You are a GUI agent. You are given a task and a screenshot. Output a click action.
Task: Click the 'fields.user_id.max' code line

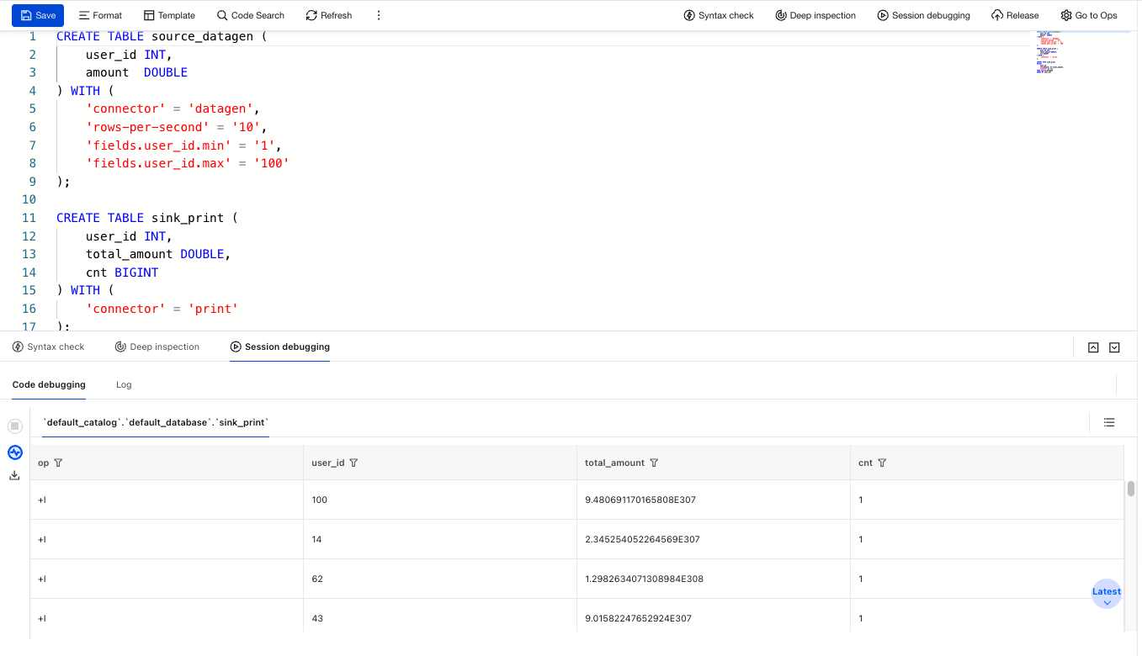(x=187, y=163)
